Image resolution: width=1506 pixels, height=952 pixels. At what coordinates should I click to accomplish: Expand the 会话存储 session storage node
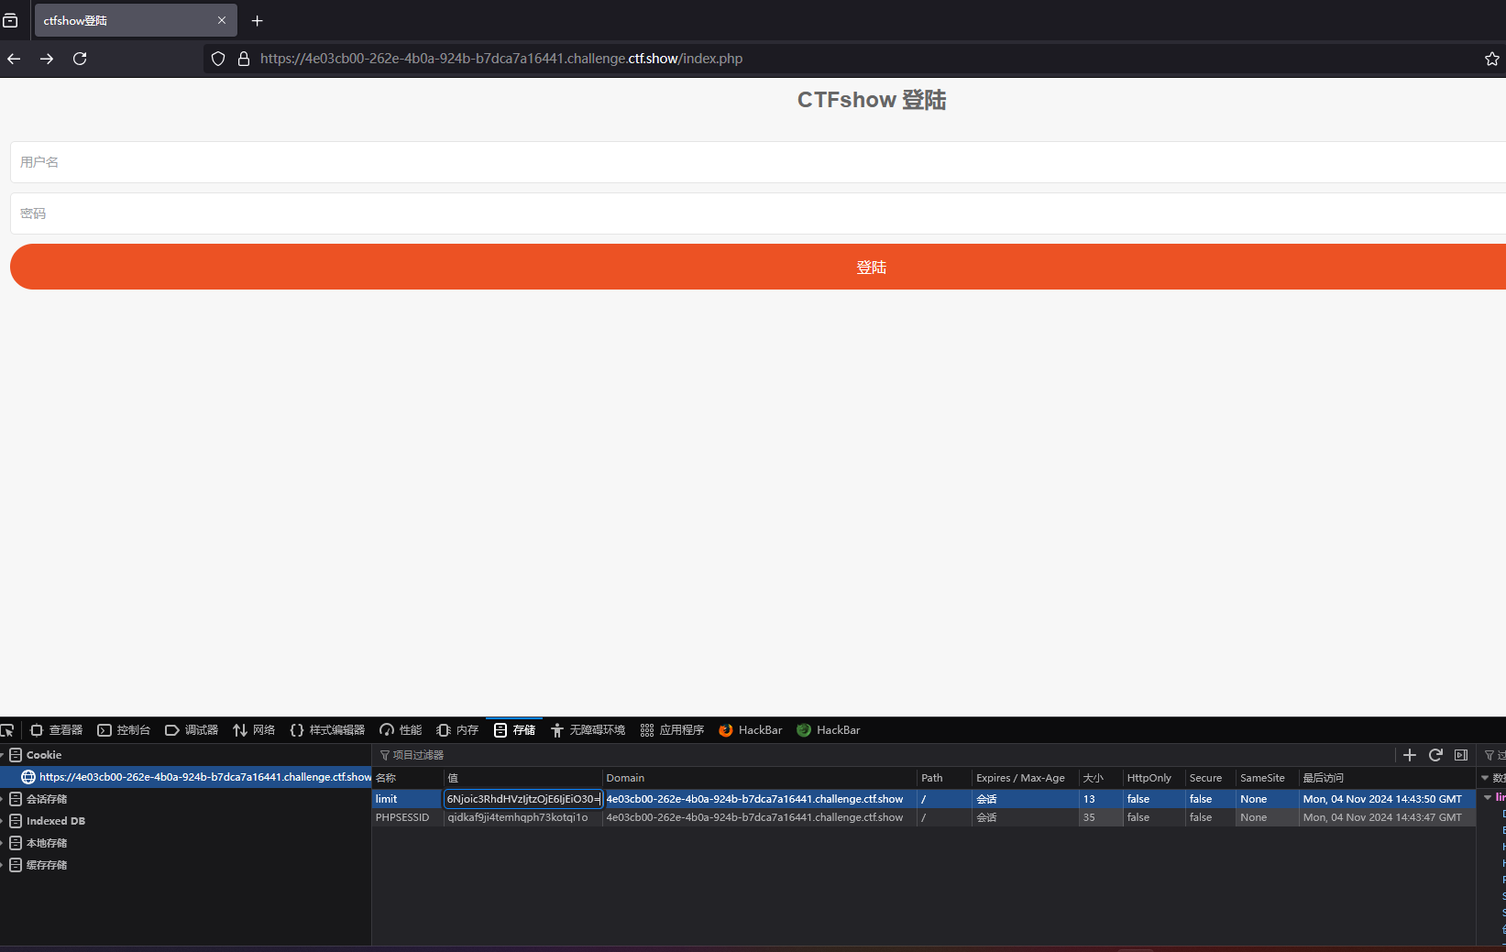pos(3,799)
